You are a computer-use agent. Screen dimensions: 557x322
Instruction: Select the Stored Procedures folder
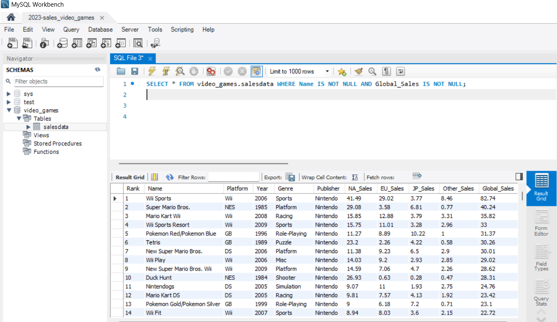[x=58, y=143]
